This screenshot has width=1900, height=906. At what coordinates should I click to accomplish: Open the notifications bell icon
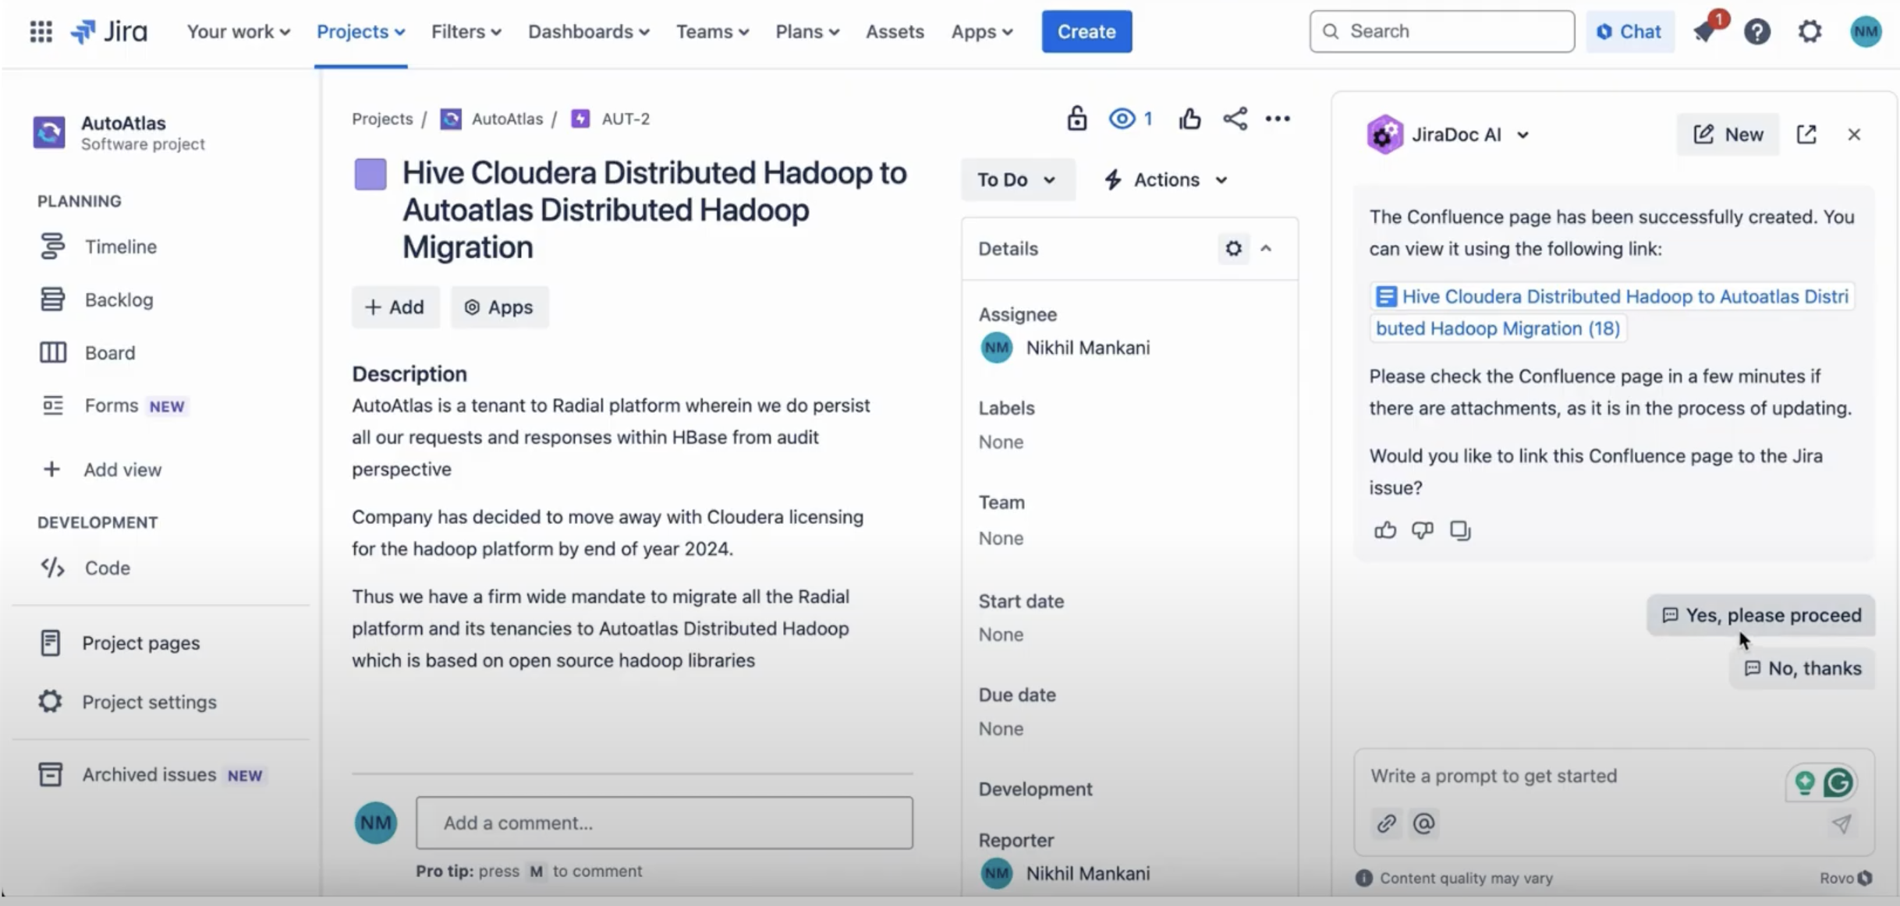(x=1704, y=32)
